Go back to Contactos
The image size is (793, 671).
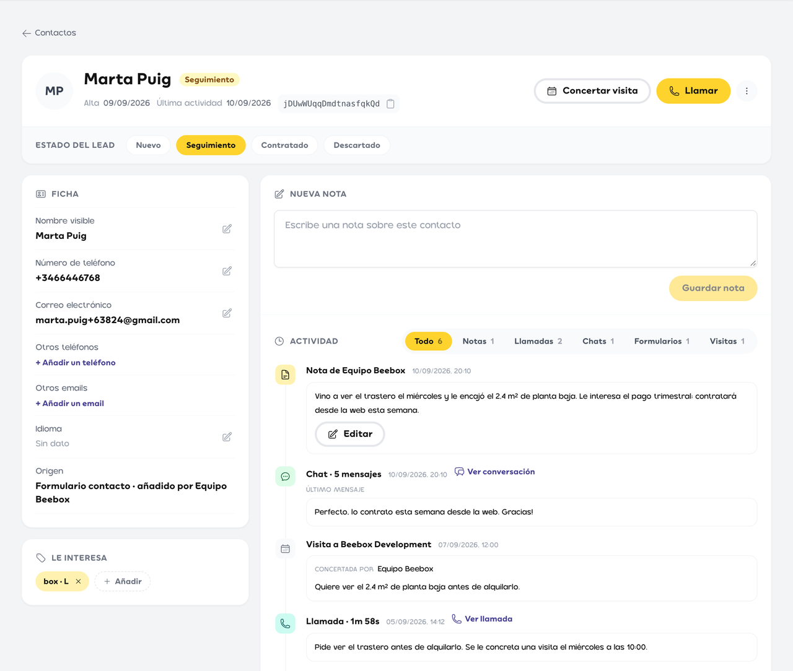[x=49, y=33]
